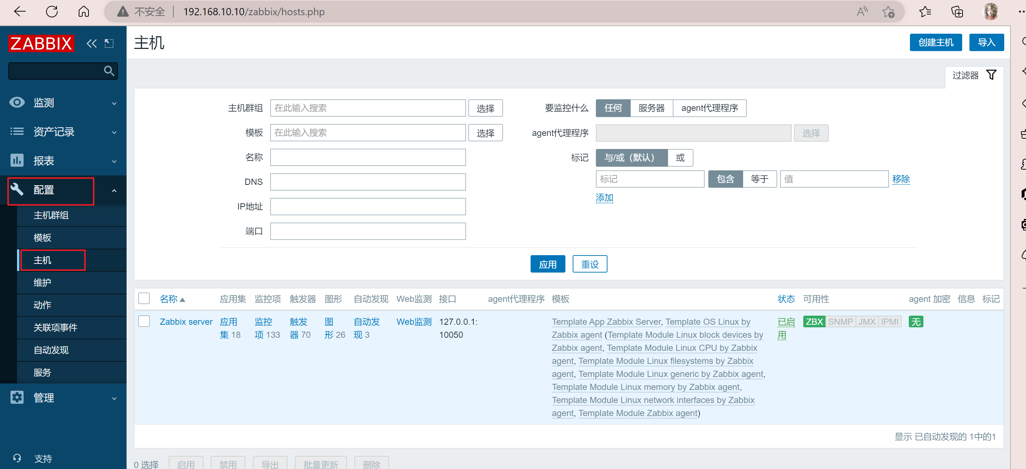Open 模板 in sidebar
Viewport: 1026px width, 469px height.
click(x=42, y=238)
